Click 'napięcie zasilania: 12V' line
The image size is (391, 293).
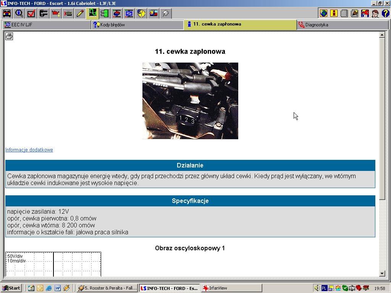[x=38, y=211]
